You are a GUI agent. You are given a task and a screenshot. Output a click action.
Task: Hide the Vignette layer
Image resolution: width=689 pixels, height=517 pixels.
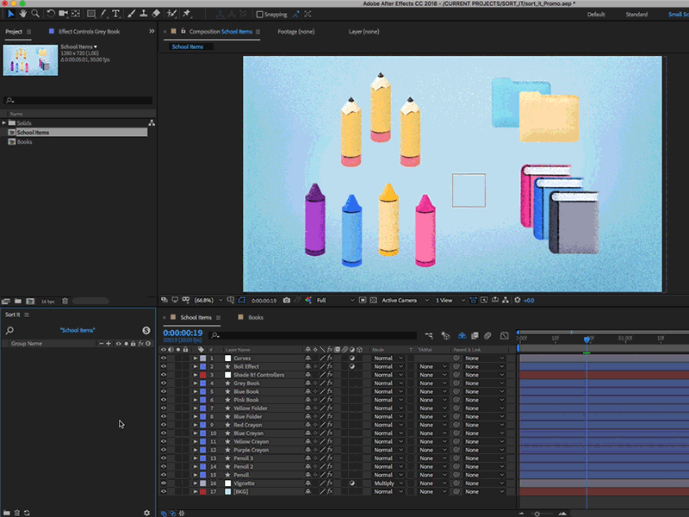pyautogui.click(x=164, y=483)
